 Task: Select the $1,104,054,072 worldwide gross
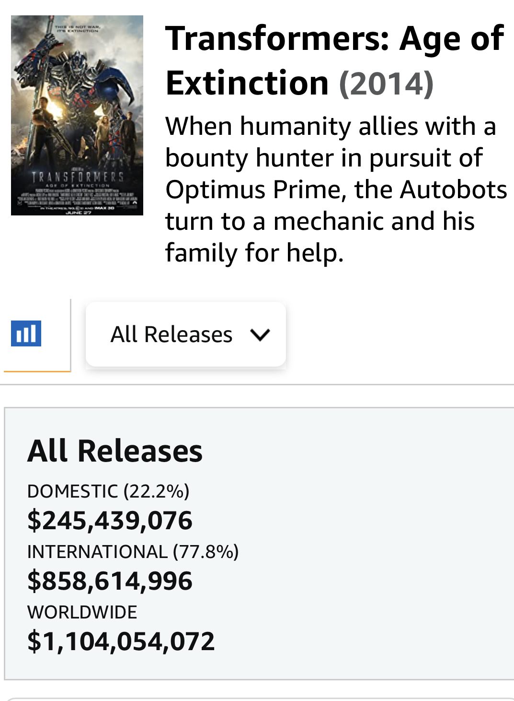coord(121,642)
